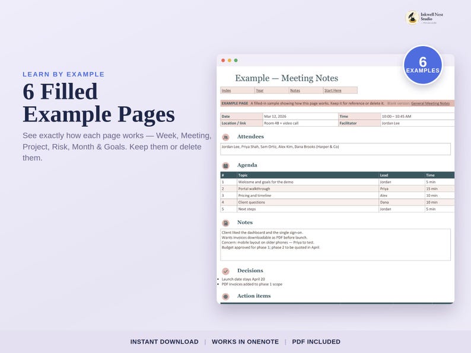471x353 pixels.
Task: Click the Facilitator label cell
Action: (359, 123)
